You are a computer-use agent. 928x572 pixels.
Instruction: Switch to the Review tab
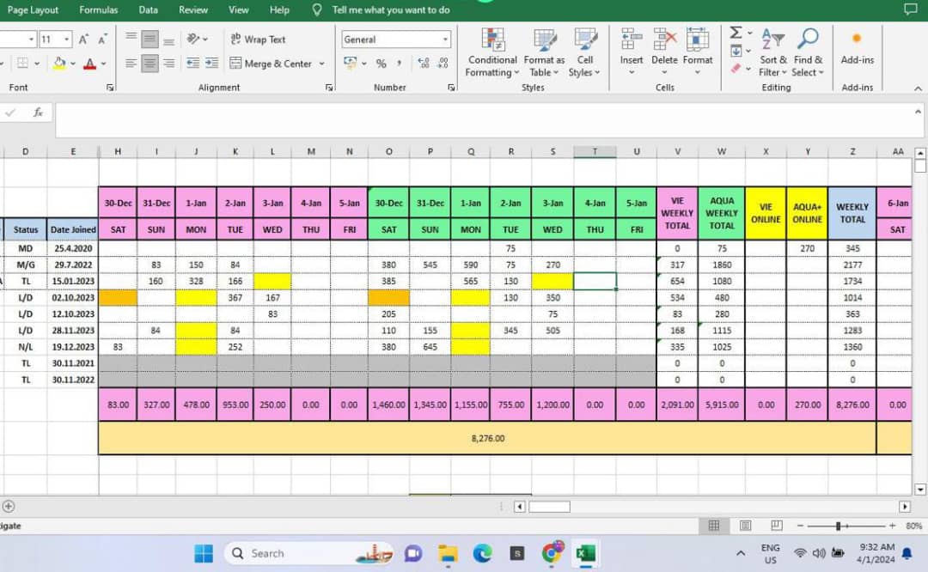[193, 10]
